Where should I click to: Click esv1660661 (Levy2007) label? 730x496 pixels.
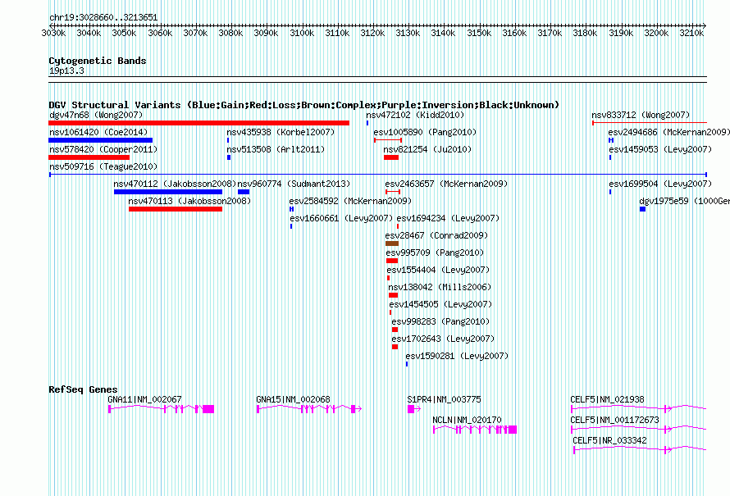(341, 218)
